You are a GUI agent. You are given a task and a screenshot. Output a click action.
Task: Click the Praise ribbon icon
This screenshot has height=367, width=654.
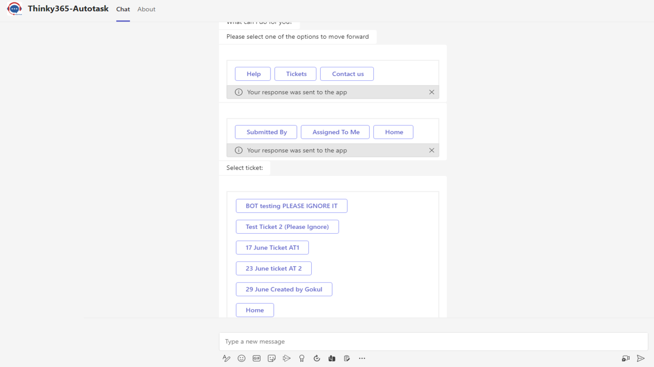coord(302,358)
